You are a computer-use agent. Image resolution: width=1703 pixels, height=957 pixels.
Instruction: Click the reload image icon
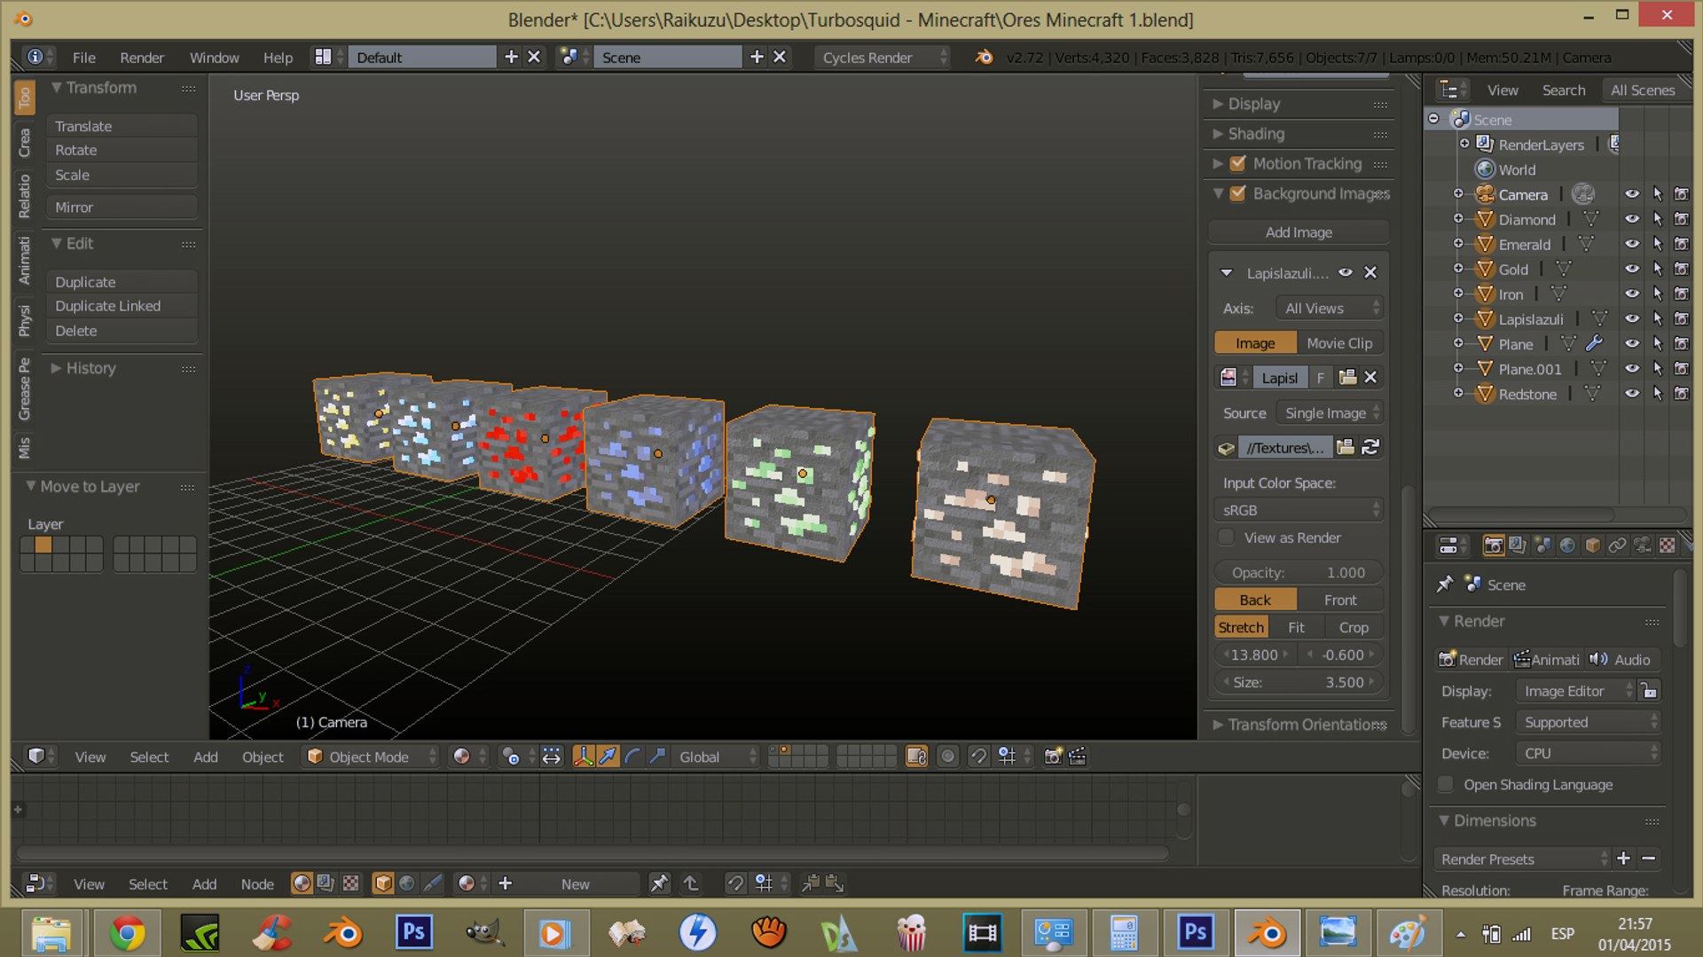1370,447
